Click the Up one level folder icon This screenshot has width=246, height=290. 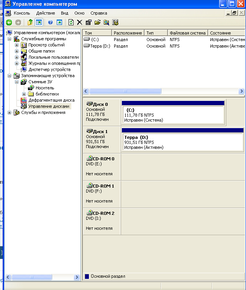point(30,22)
